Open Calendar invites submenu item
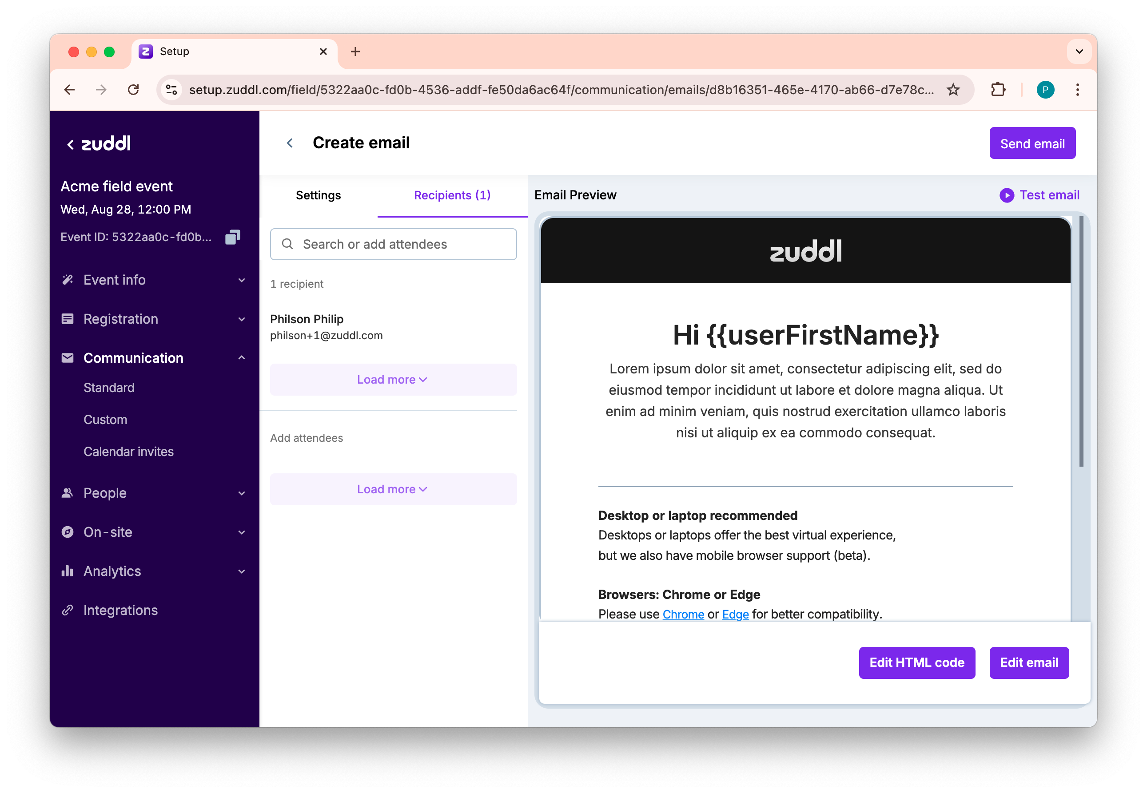Image resolution: width=1147 pixels, height=793 pixels. tap(128, 452)
